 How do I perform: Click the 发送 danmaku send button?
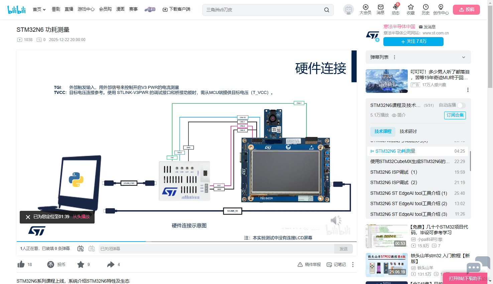(344, 249)
